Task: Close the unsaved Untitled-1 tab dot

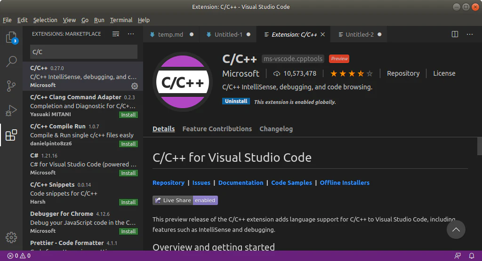Action: [x=249, y=34]
